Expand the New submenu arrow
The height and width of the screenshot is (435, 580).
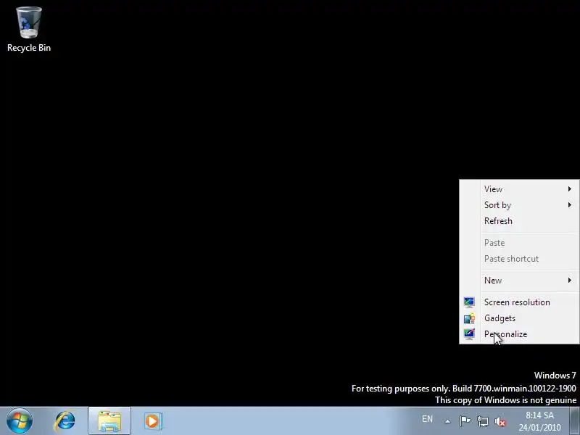pyautogui.click(x=570, y=281)
